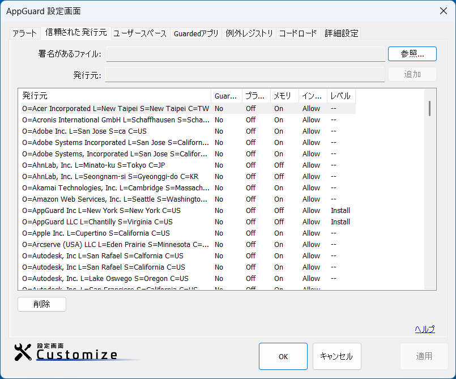Click the メモリ column header

pos(284,96)
